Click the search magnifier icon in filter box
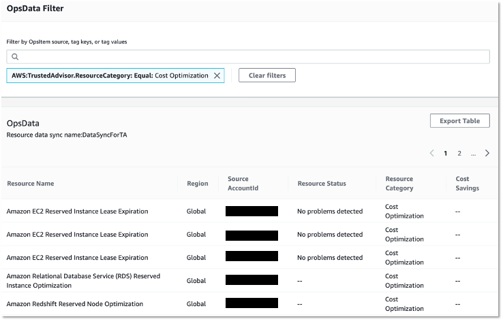 point(15,56)
